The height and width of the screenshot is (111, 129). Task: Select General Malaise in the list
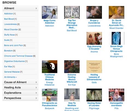[12, 72]
